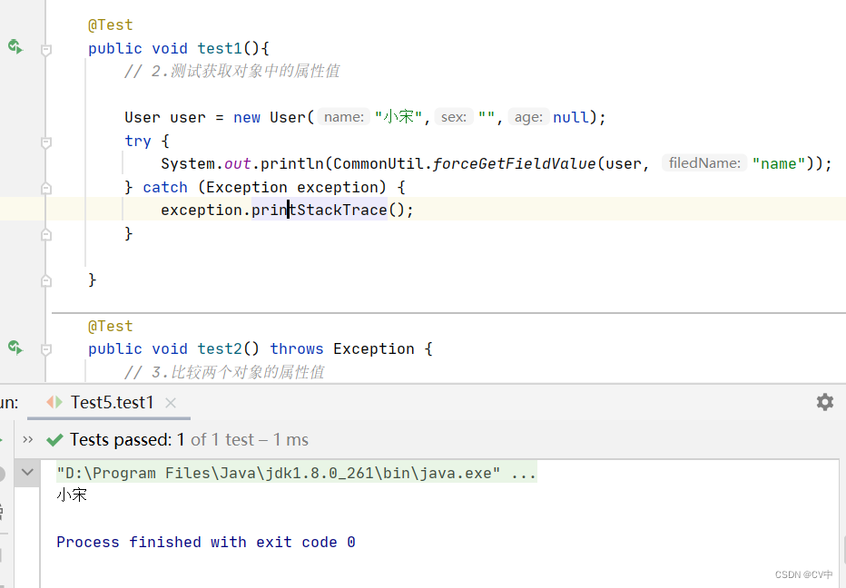
Task: Fold the test2 method body
Action: [46, 350]
